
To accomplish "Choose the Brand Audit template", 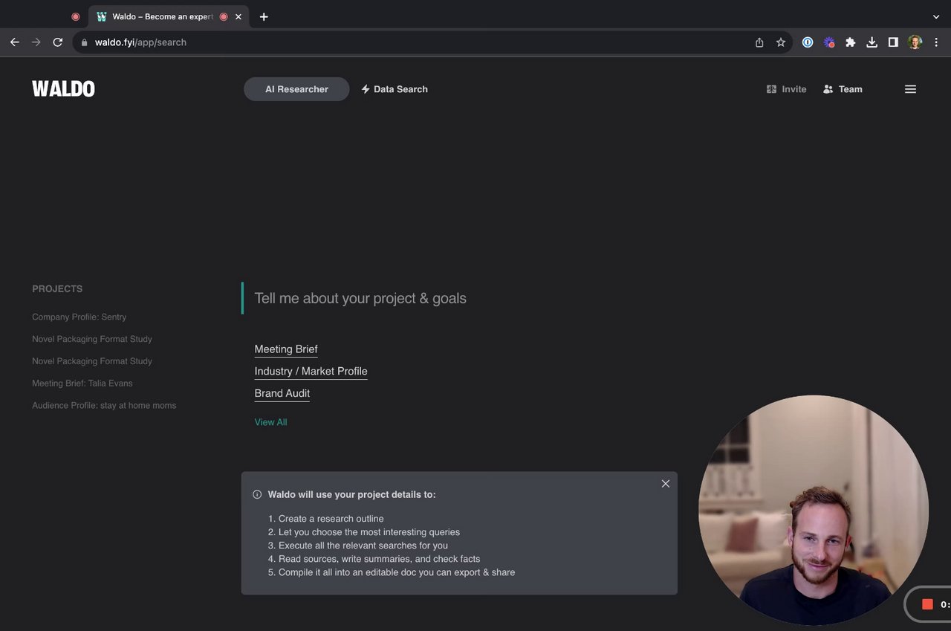I will pyautogui.click(x=282, y=394).
